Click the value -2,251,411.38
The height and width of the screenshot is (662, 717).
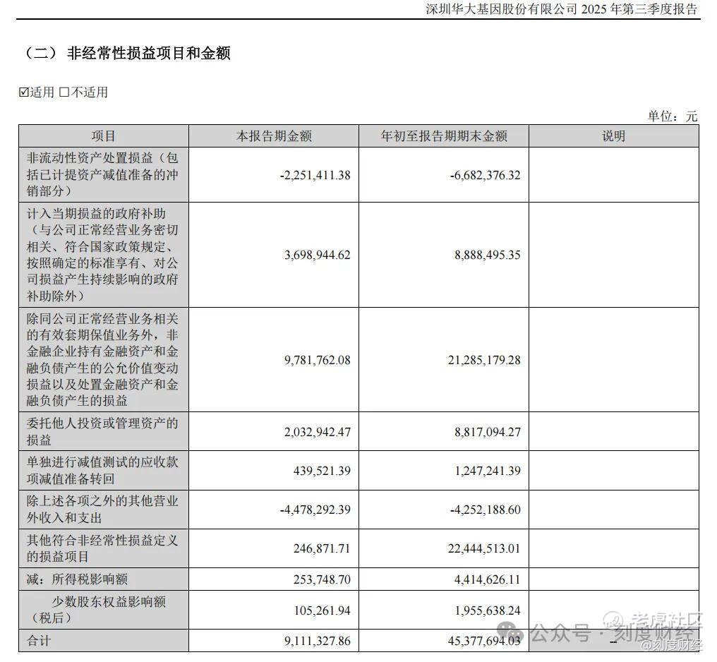point(315,175)
